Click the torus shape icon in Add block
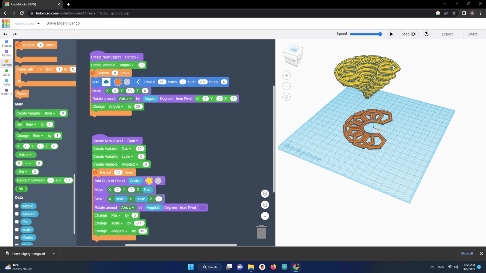The width and height of the screenshot is (486, 273). pyautogui.click(x=106, y=82)
